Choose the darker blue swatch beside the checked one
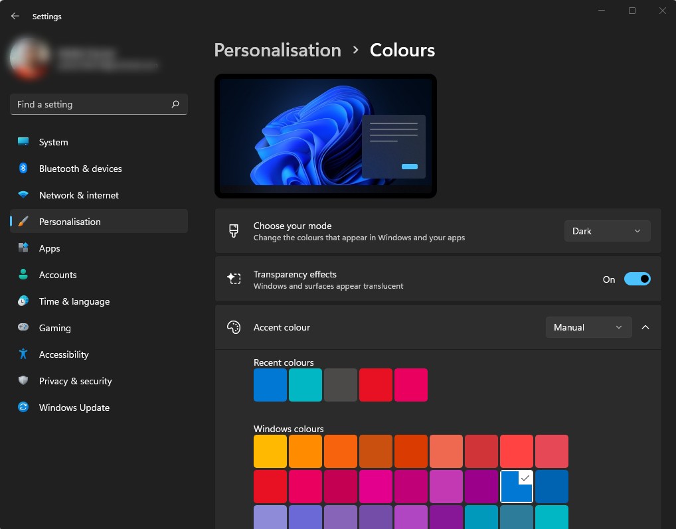Image resolution: width=676 pixels, height=529 pixels. [552, 487]
